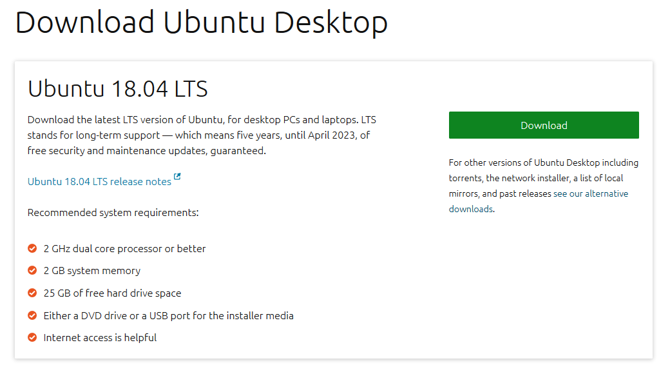Click the 'For other versions of Ubuntu Desktop' text
Image resolution: width=670 pixels, height=374 pixels.
click(x=543, y=163)
